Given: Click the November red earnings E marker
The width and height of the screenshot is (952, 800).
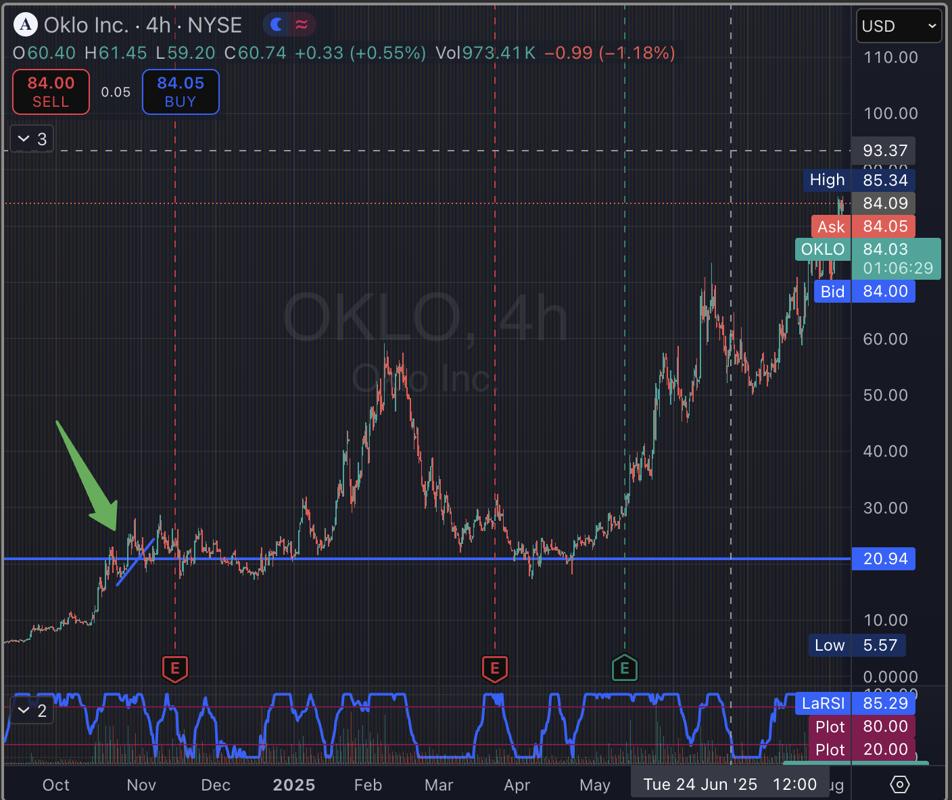Looking at the screenshot, I should 175,669.
